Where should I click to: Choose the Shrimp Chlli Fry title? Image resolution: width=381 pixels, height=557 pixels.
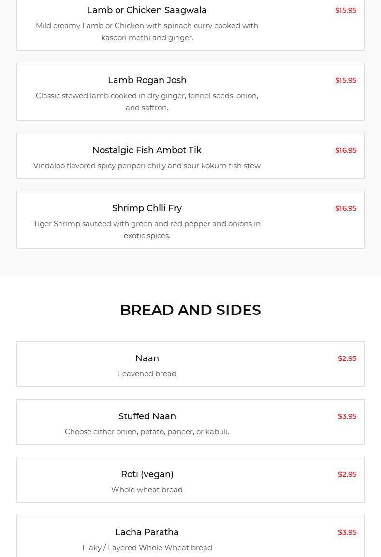147,208
